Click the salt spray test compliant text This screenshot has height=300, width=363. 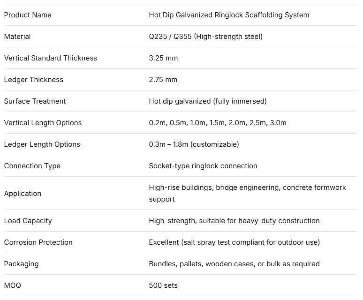250,242
